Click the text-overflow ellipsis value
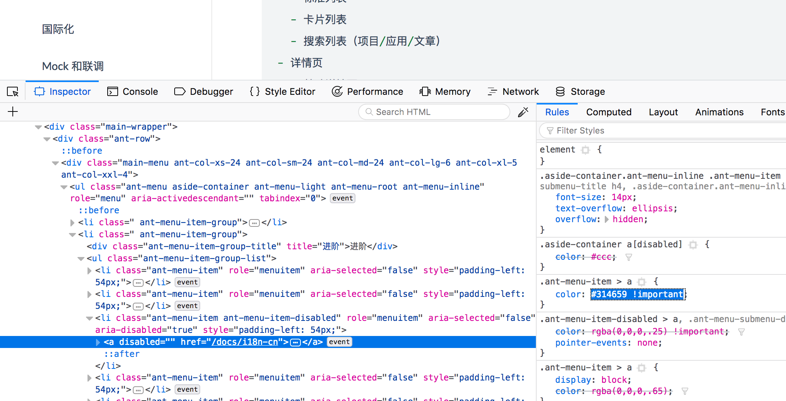This screenshot has height=401, width=786. 653,209
